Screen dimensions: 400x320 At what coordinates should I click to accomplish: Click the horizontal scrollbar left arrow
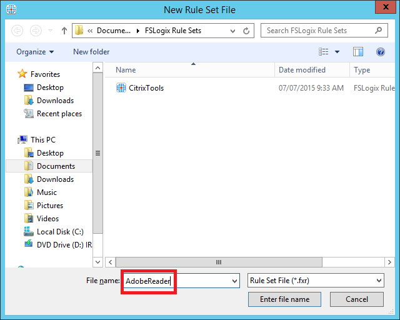(110, 262)
